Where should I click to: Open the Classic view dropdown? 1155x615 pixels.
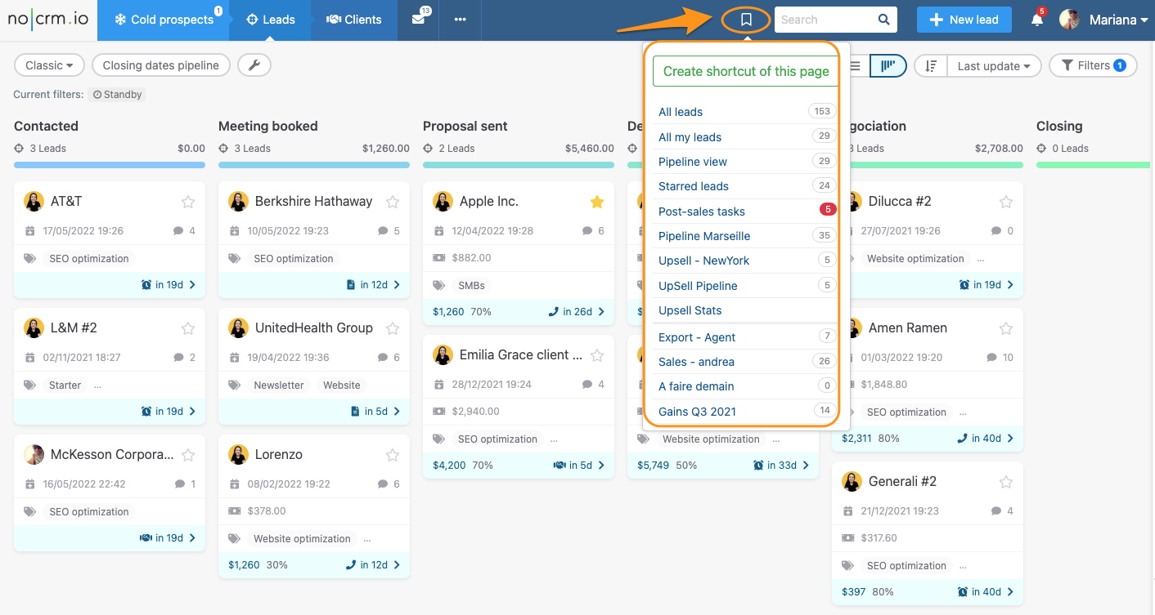pyautogui.click(x=48, y=65)
